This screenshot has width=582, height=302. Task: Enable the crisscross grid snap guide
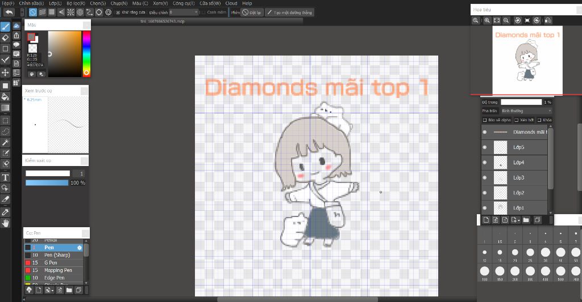52,12
